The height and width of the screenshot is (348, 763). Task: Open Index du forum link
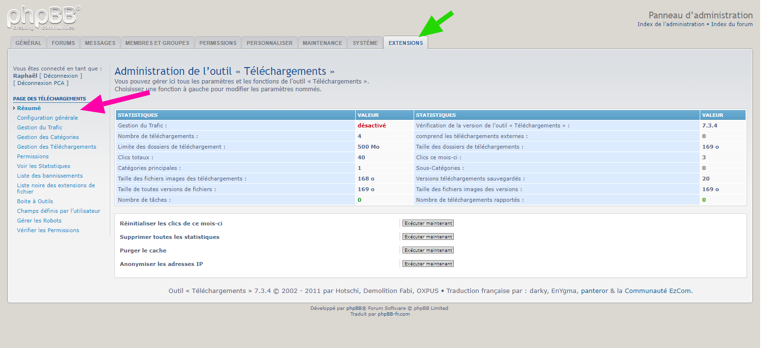(732, 24)
